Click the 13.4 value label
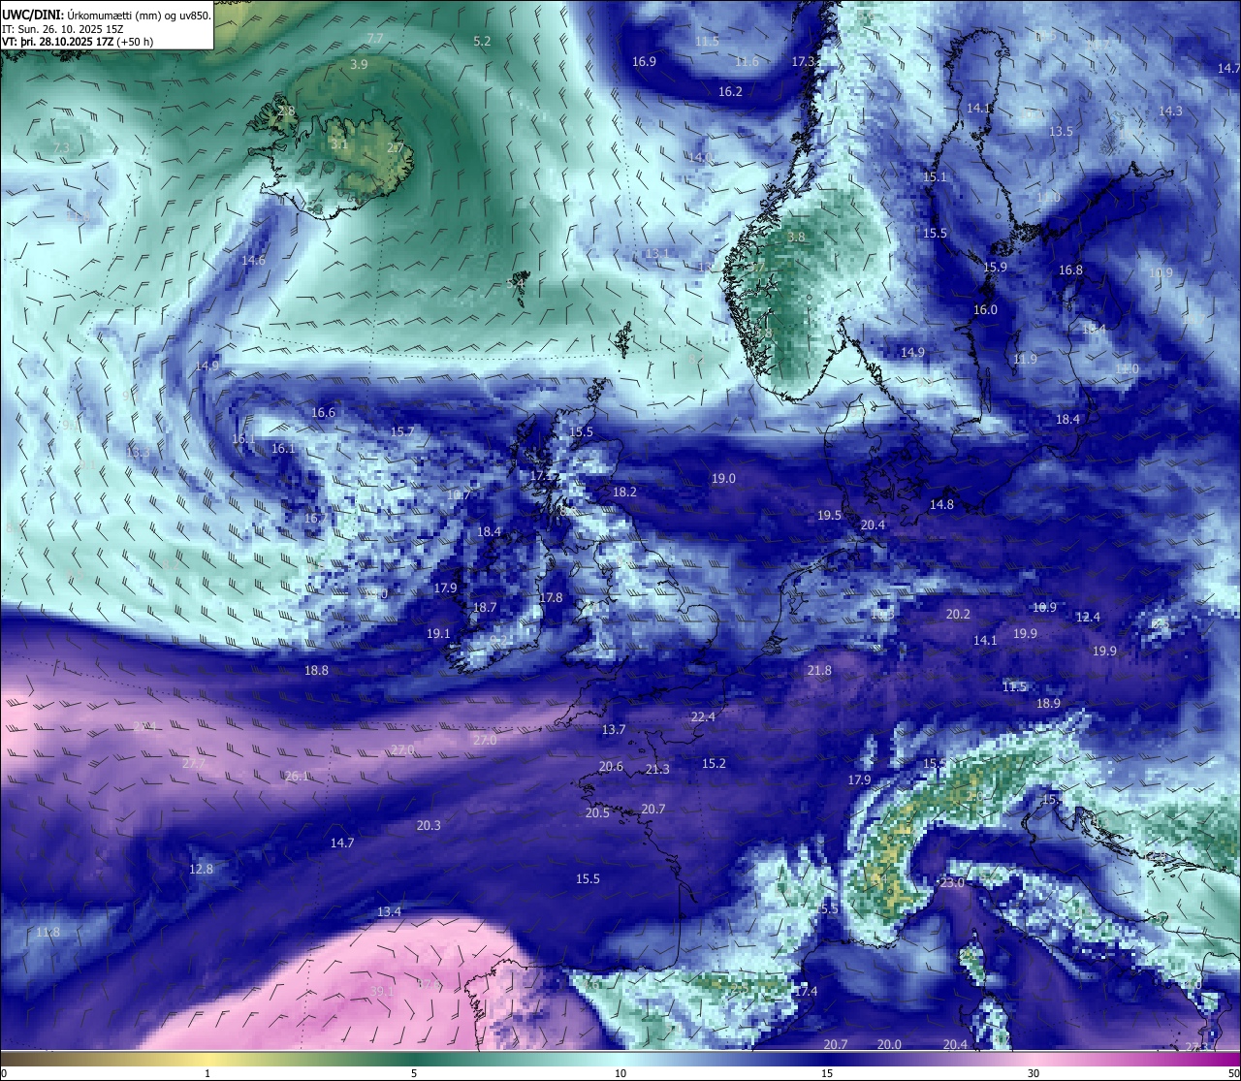1241x1081 pixels. [x=389, y=911]
